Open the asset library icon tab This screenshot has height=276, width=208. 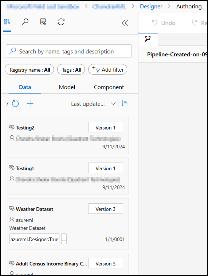[7, 22]
